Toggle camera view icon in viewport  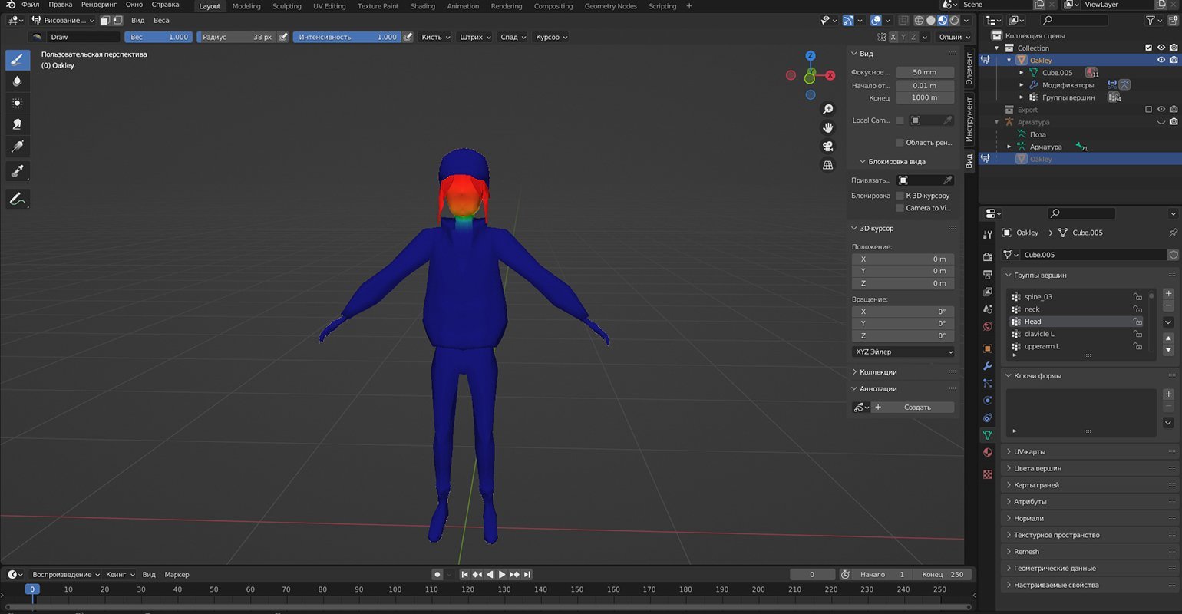point(827,147)
